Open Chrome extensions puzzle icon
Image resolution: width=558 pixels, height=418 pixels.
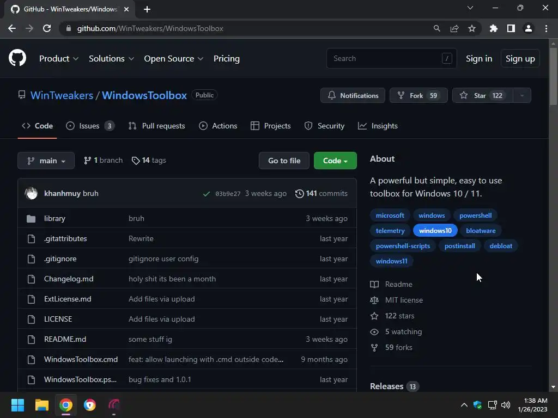tap(493, 28)
